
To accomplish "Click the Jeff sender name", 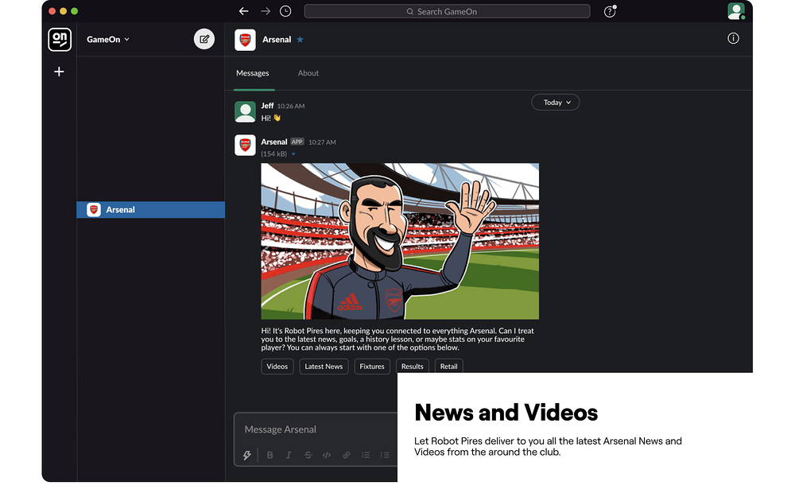I will click(267, 106).
